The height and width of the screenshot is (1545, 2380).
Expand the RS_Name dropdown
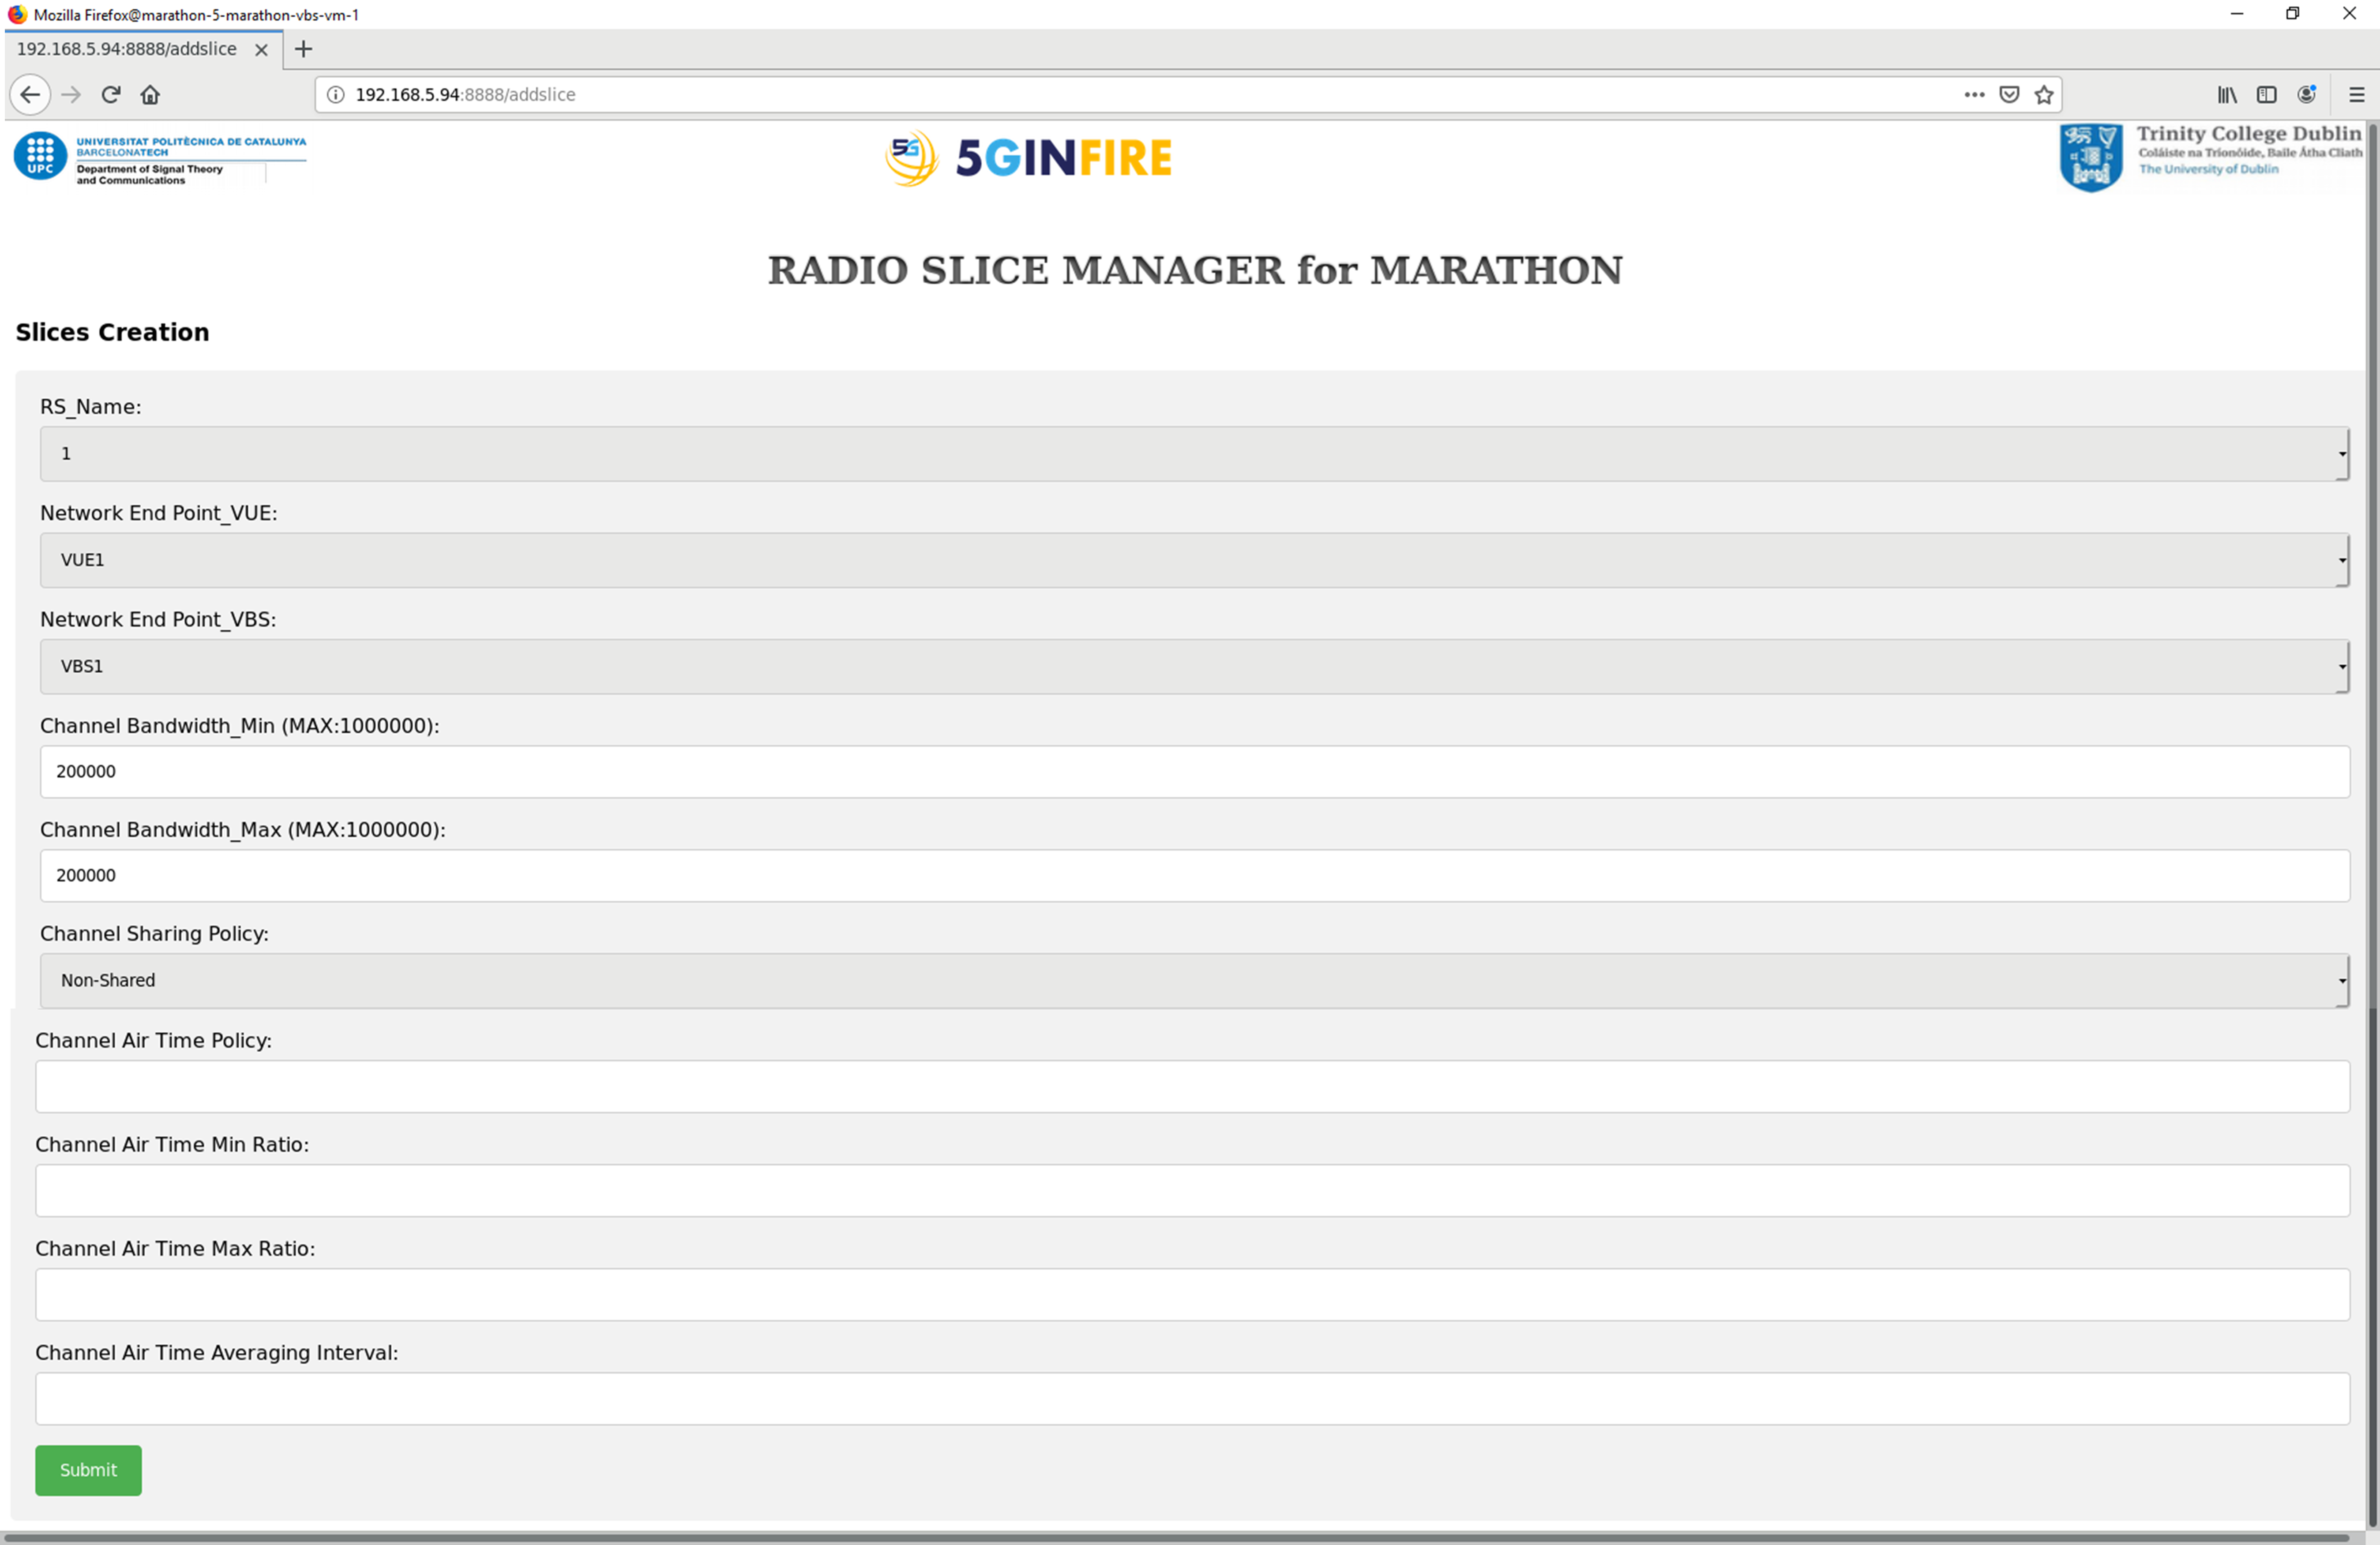point(1194,454)
